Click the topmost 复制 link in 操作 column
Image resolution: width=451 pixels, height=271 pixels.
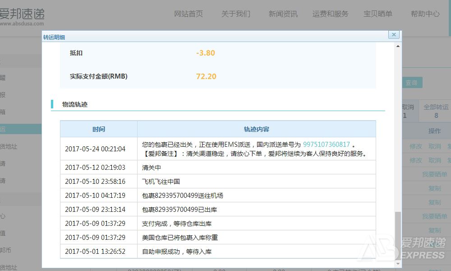434,188
